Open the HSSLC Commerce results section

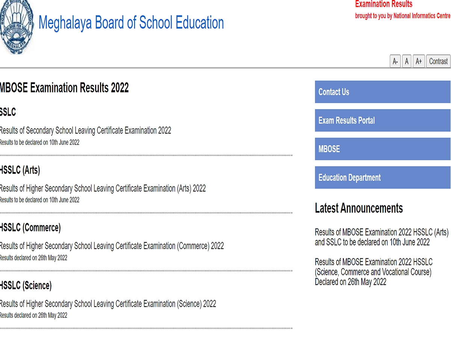click(x=112, y=246)
